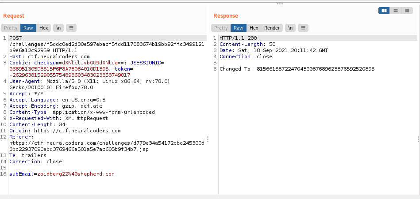This screenshot has height=199, width=420.
Task: Click the drag handle dots above the panels
Action: [280, 4]
